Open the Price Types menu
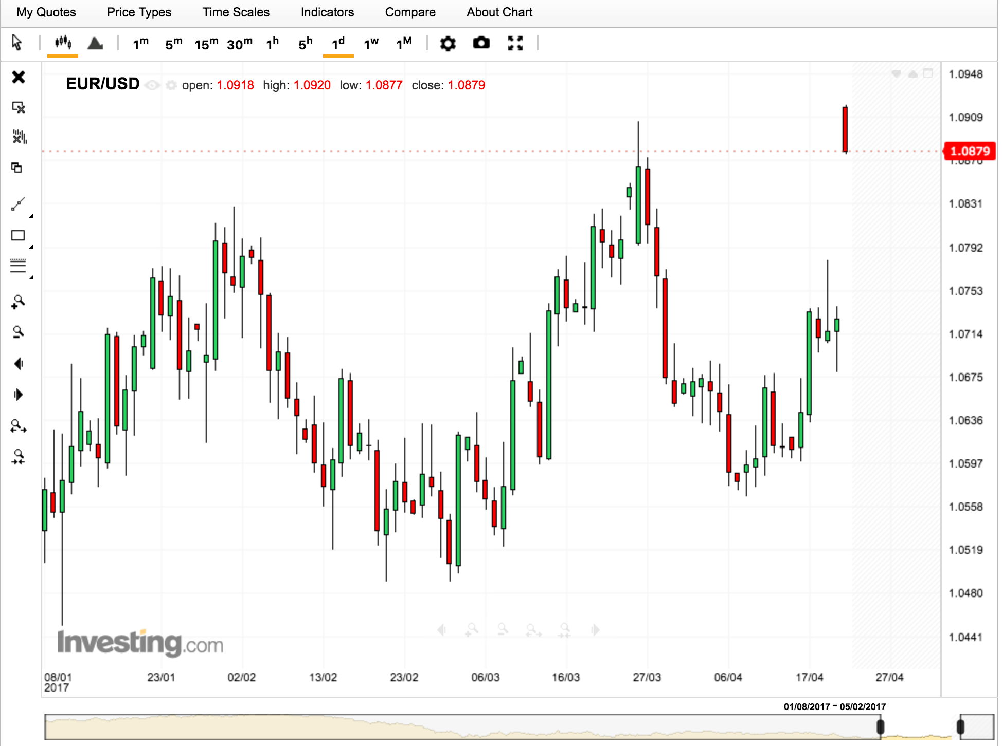The height and width of the screenshot is (746, 1002). tap(139, 12)
